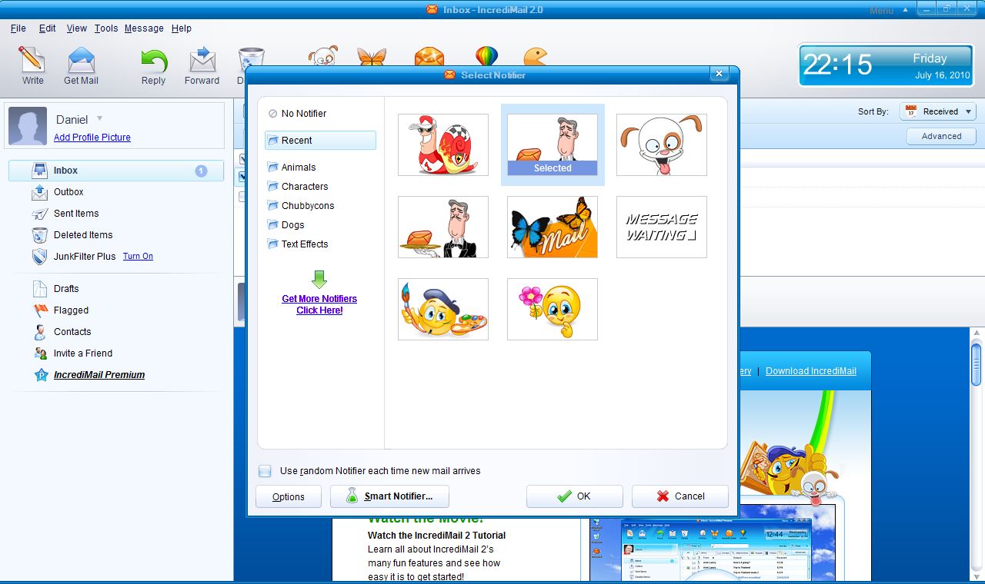Viewport: 985px width, 584px height.
Task: Open the Tools menu
Action: (106, 28)
